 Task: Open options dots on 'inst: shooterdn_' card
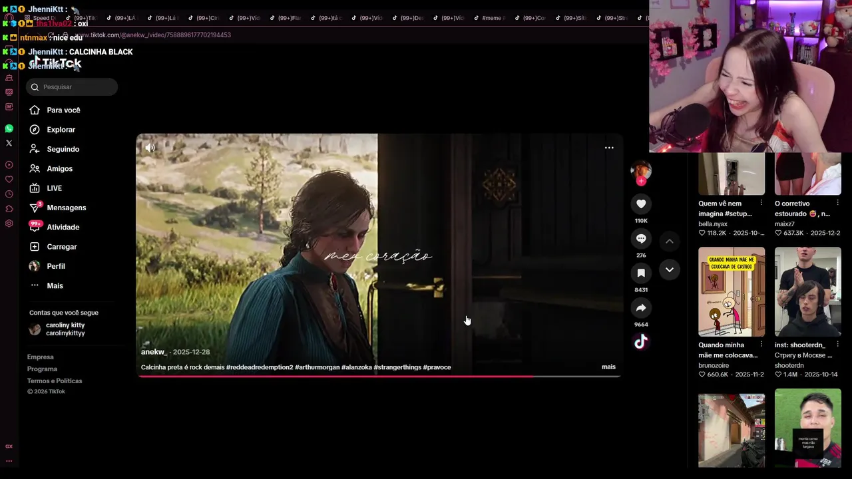(x=838, y=345)
